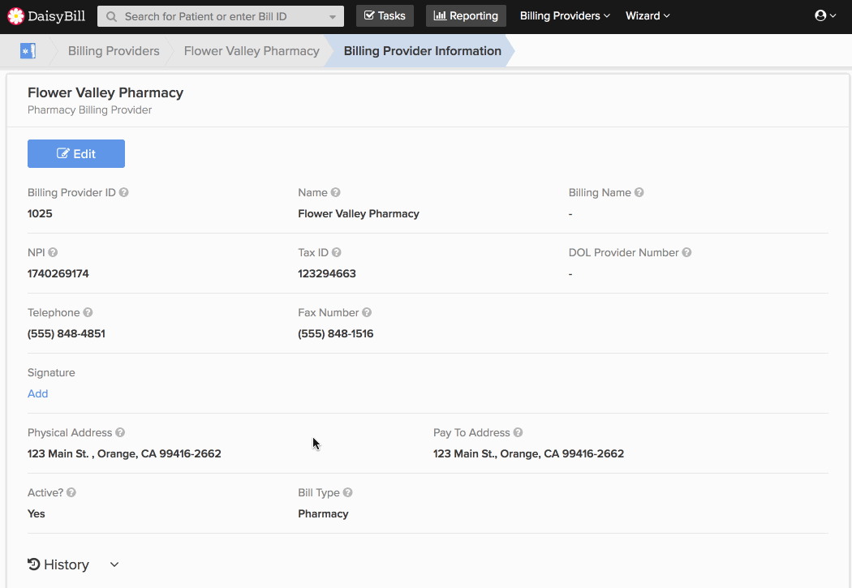The width and height of the screenshot is (852, 588).
Task: Expand the Wizard menu
Action: tap(648, 15)
